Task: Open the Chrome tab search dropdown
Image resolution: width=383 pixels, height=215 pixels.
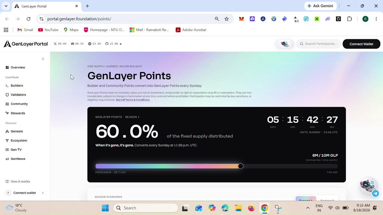Action: (x=6, y=6)
